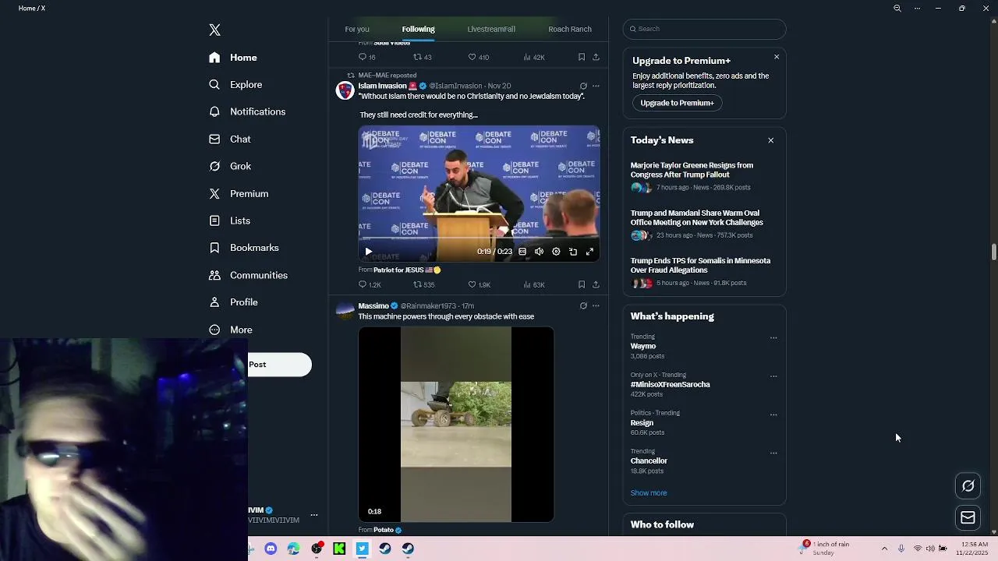Open the Roach Ranch tab
This screenshot has height=561, width=998.
570,30
